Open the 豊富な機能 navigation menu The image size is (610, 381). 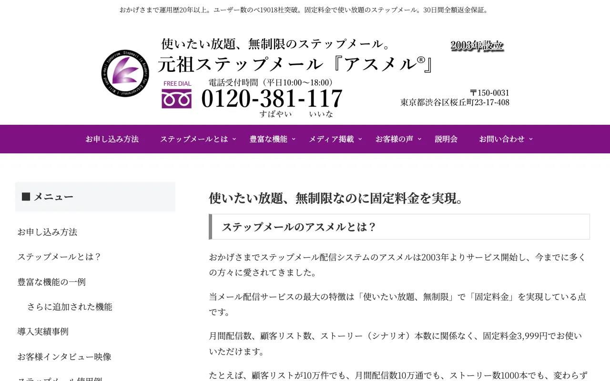[x=268, y=139]
